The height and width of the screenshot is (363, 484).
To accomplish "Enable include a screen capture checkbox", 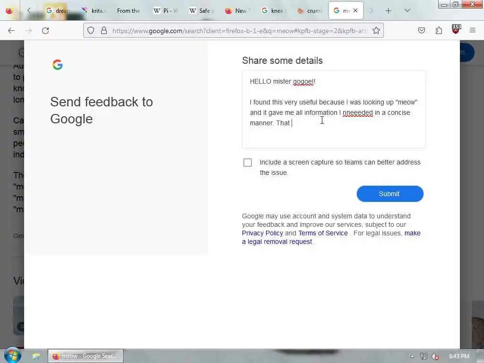I will [x=248, y=163].
